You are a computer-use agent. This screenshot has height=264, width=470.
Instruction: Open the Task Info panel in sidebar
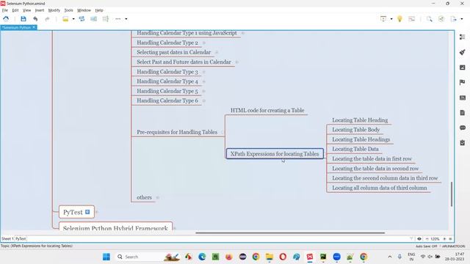(x=462, y=143)
